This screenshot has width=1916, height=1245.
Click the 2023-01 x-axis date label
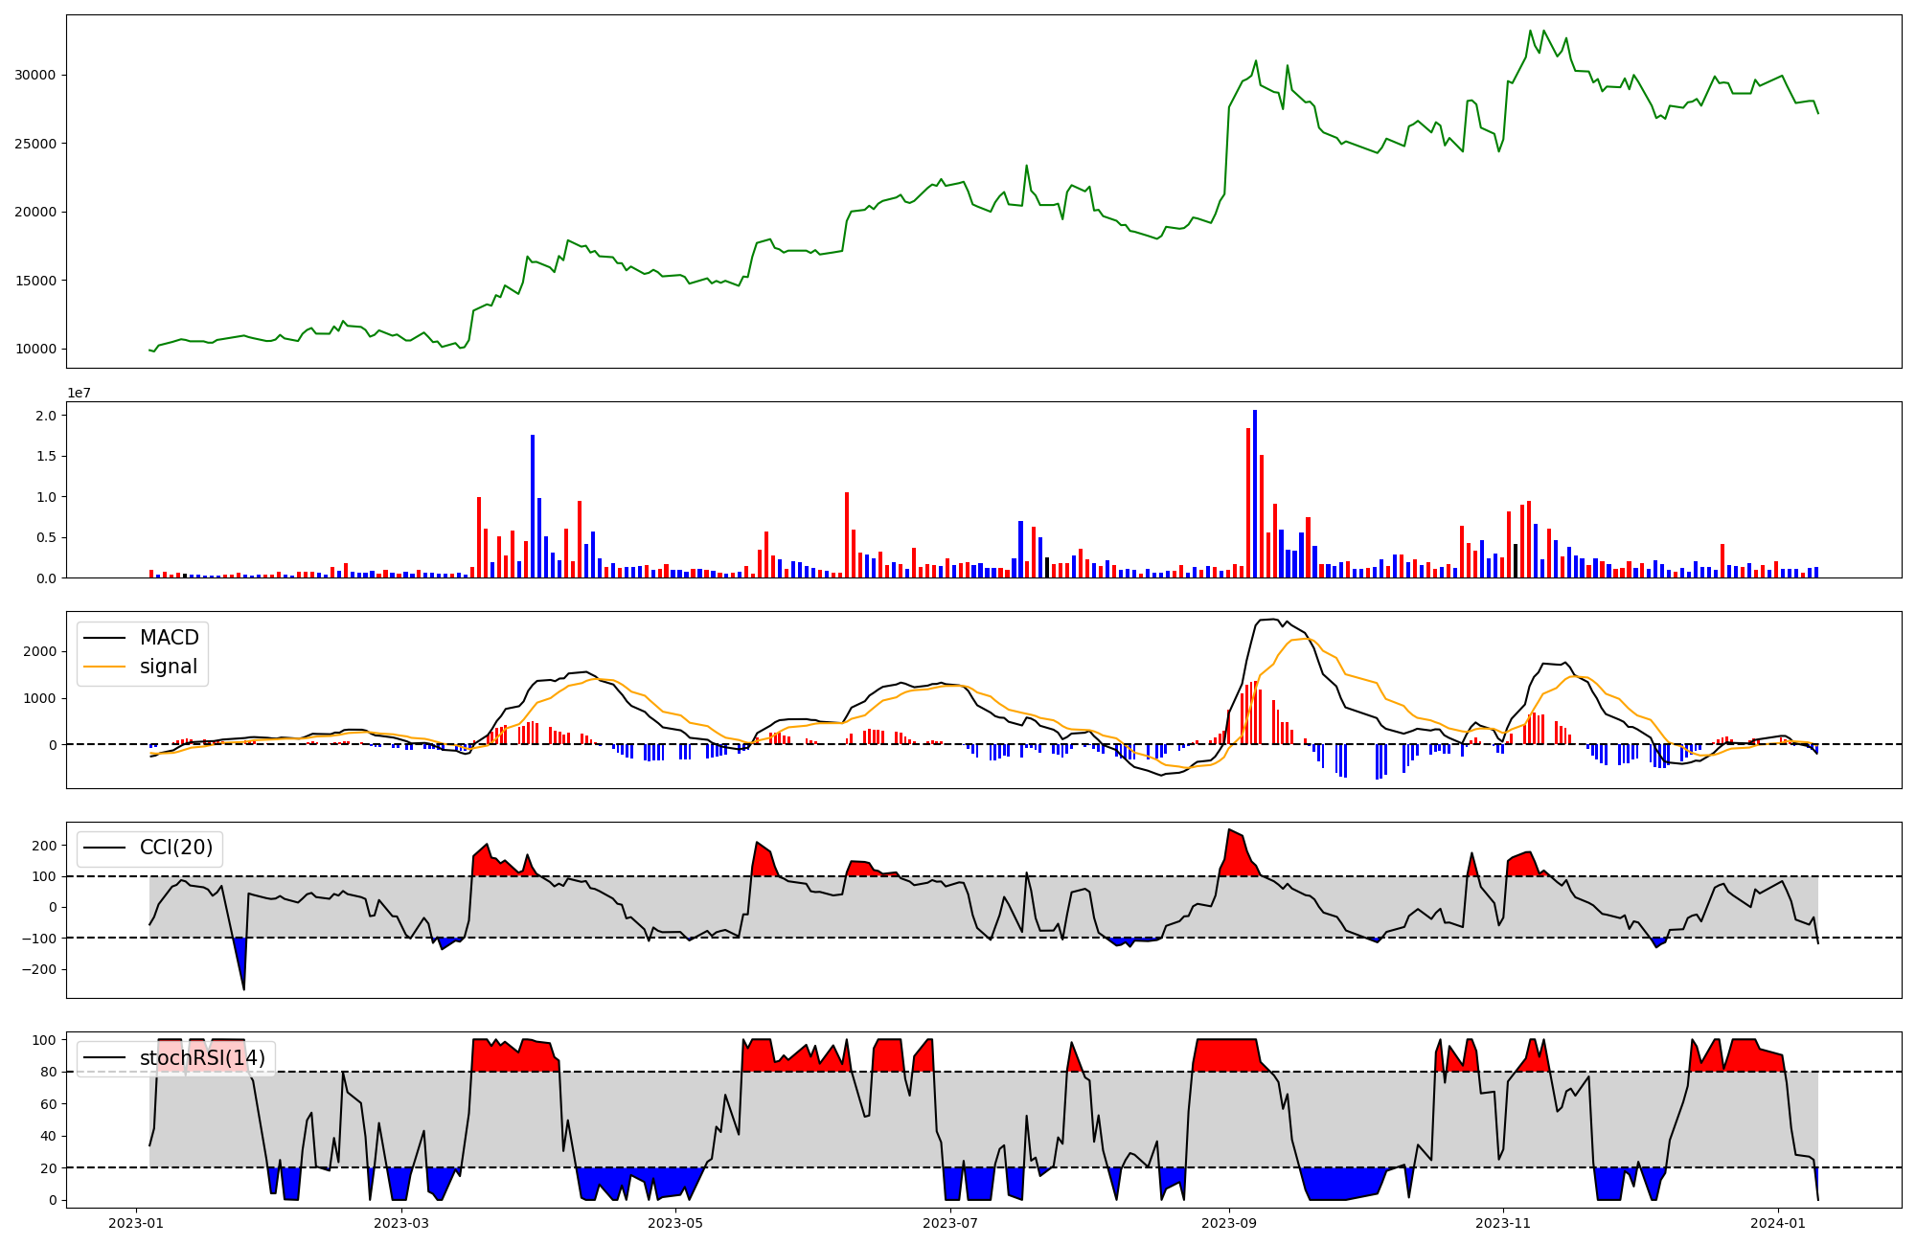point(137,1223)
